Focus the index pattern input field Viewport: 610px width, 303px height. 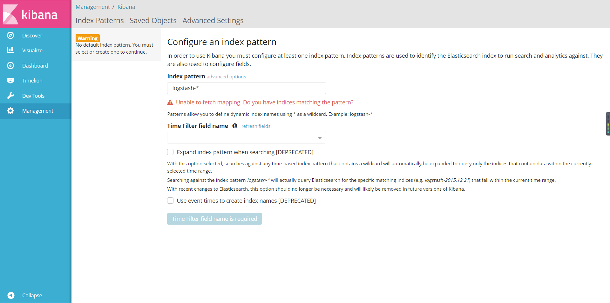pyautogui.click(x=247, y=88)
